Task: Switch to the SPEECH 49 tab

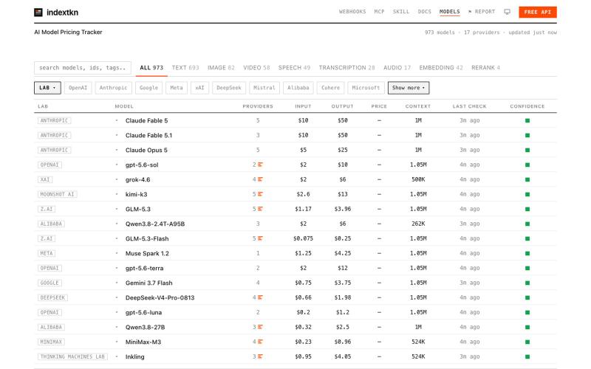Action: click(294, 68)
